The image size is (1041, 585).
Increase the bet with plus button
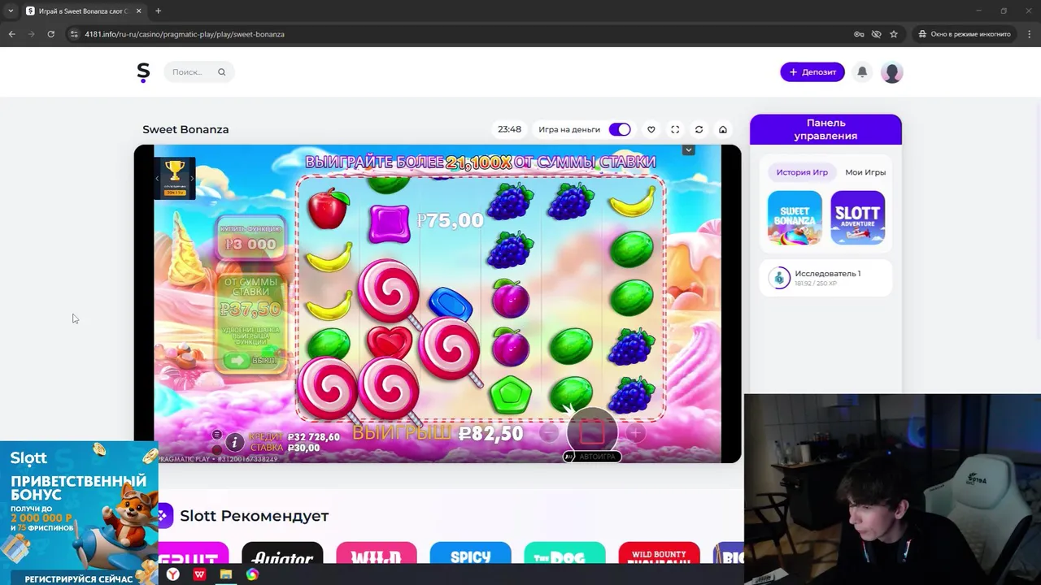pyautogui.click(x=635, y=433)
